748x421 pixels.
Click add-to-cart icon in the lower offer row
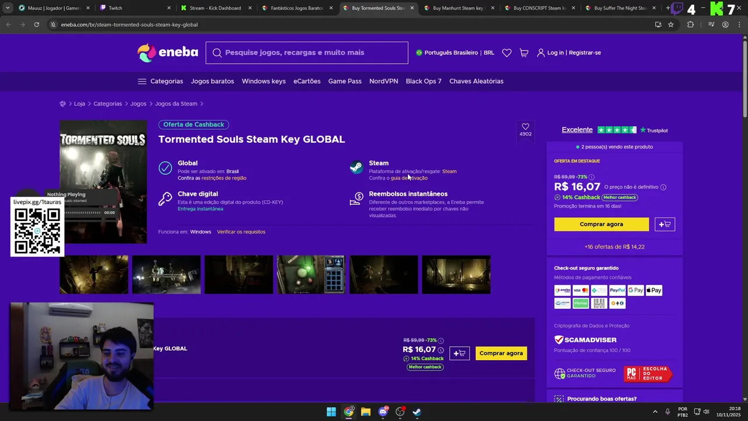pos(459,353)
